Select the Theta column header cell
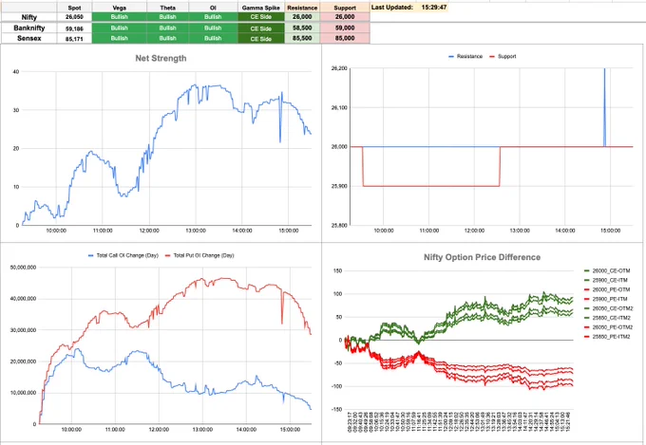646x445 pixels. (x=168, y=8)
